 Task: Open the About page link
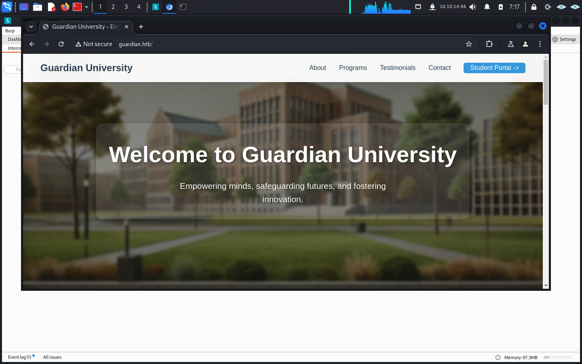318,68
